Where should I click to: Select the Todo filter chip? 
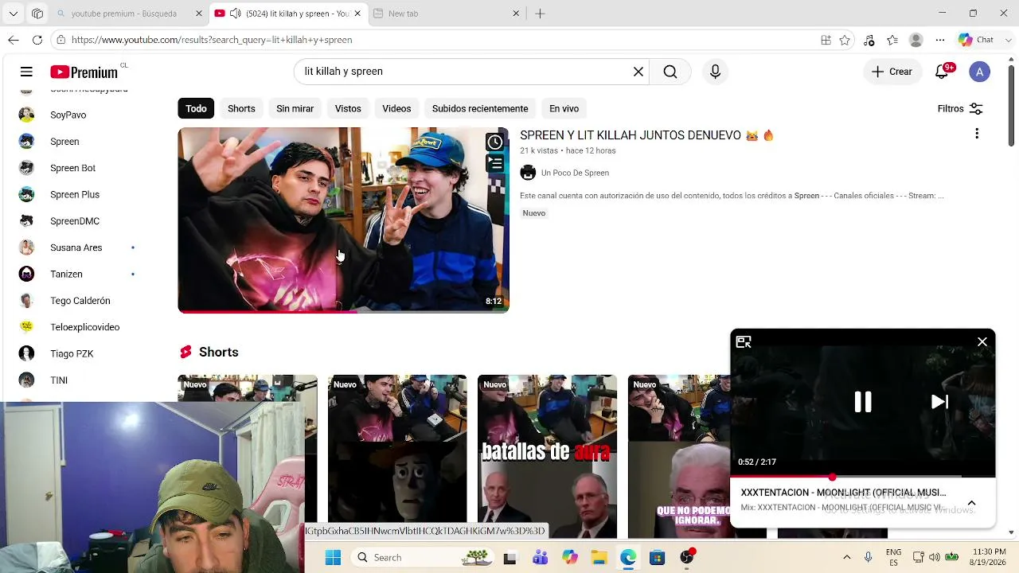pos(196,109)
